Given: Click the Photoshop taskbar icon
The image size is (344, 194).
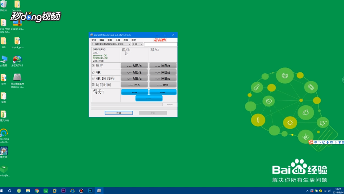Looking at the screenshot, I should pos(90,191).
